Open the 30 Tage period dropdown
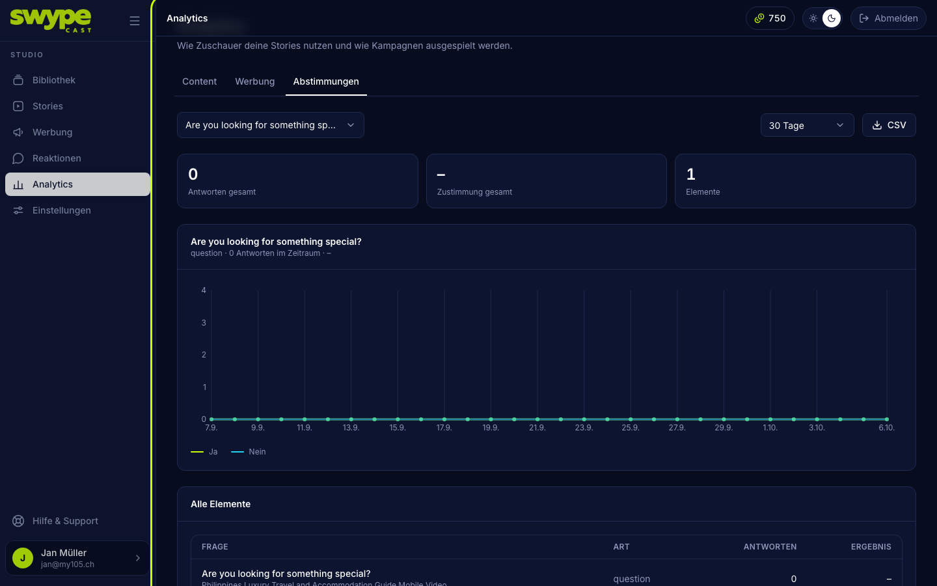The image size is (937, 586). click(x=808, y=125)
